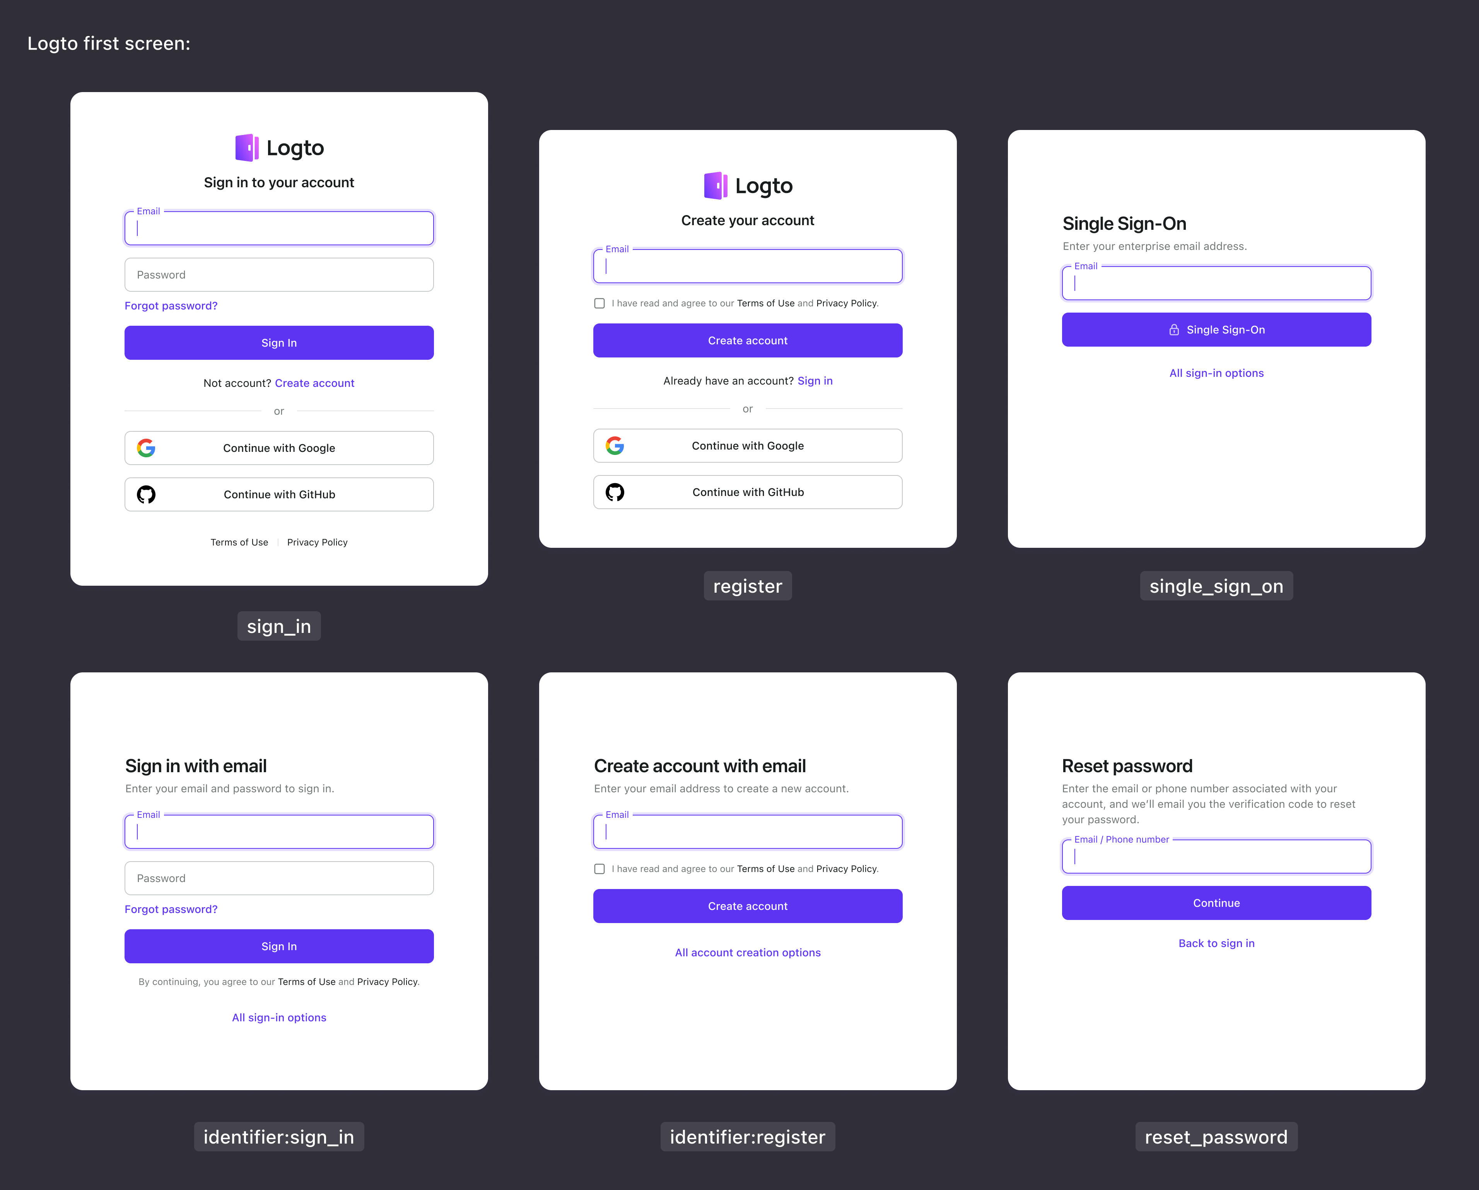The image size is (1479, 1190).
Task: Toggle Terms of Use checkbox in register screen
Action: click(599, 303)
